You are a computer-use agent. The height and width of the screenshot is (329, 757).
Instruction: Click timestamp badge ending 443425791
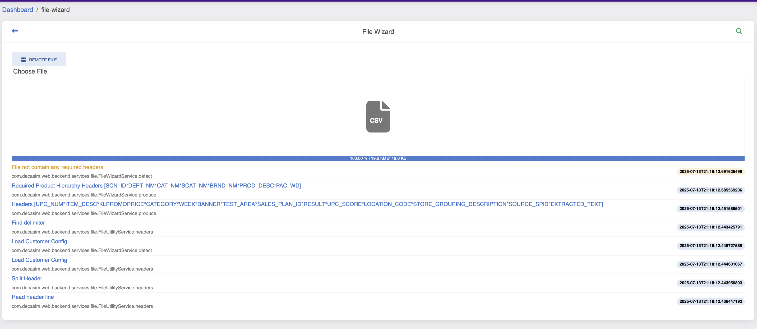710,227
